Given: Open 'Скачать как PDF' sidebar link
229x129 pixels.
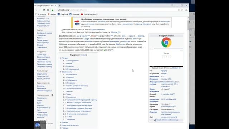Looking at the screenshot, I should pyautogui.click(x=43, y=76).
